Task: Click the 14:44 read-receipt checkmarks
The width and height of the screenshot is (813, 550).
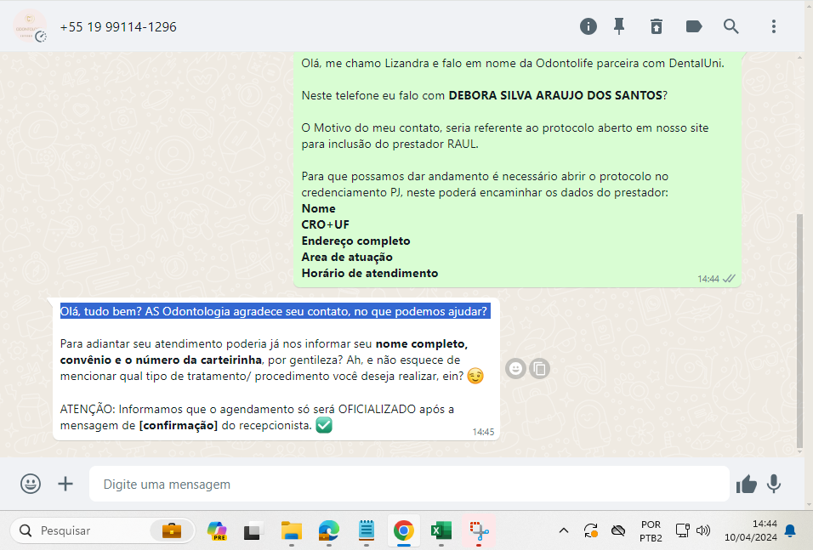Action: pos(729,279)
